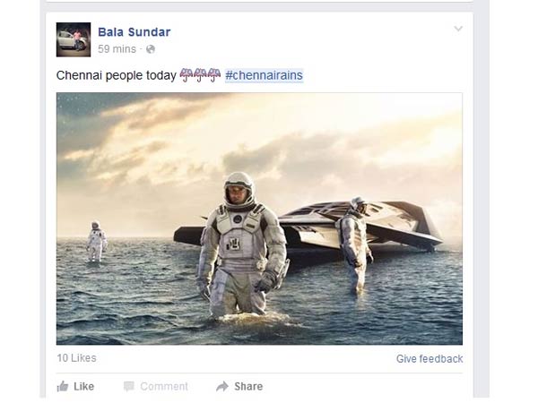Click the thumbs-up Like icon
This screenshot has height=403, width=538.
pyautogui.click(x=63, y=386)
